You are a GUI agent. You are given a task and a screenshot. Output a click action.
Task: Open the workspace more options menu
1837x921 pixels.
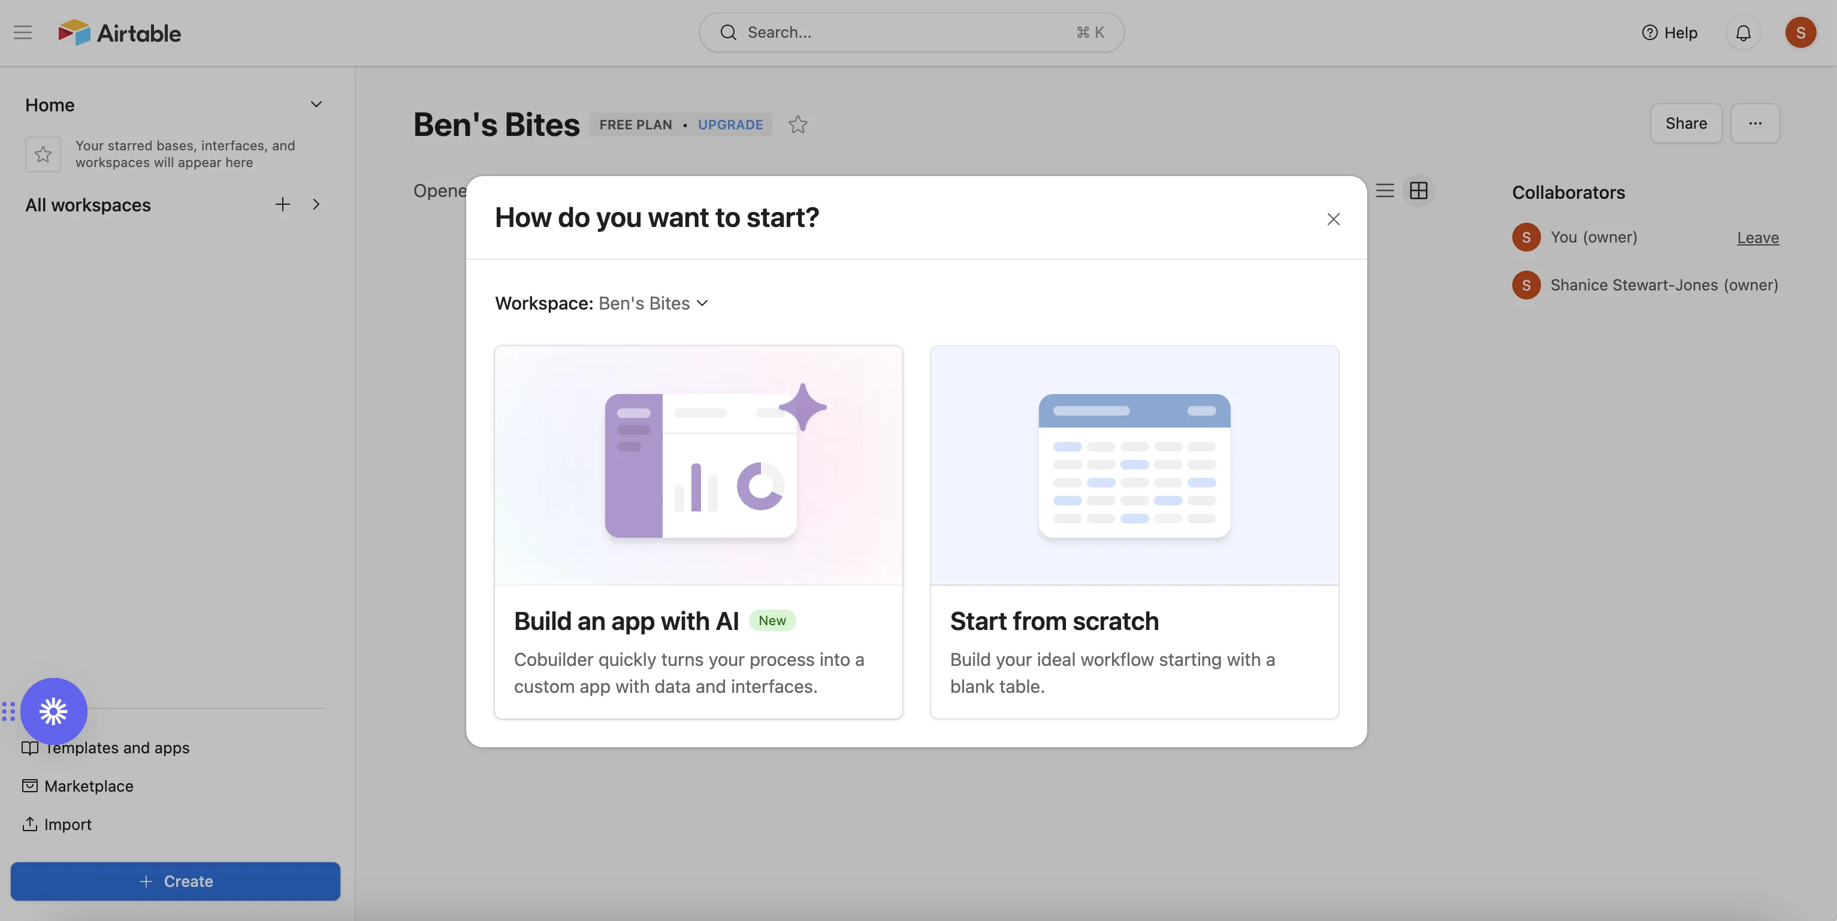1755,123
